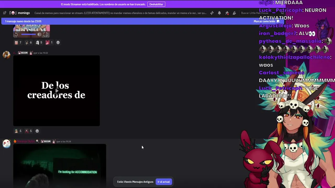Click the Buscar Little Hell House search field
Screen dimensions: 335x188
tap(262, 13)
